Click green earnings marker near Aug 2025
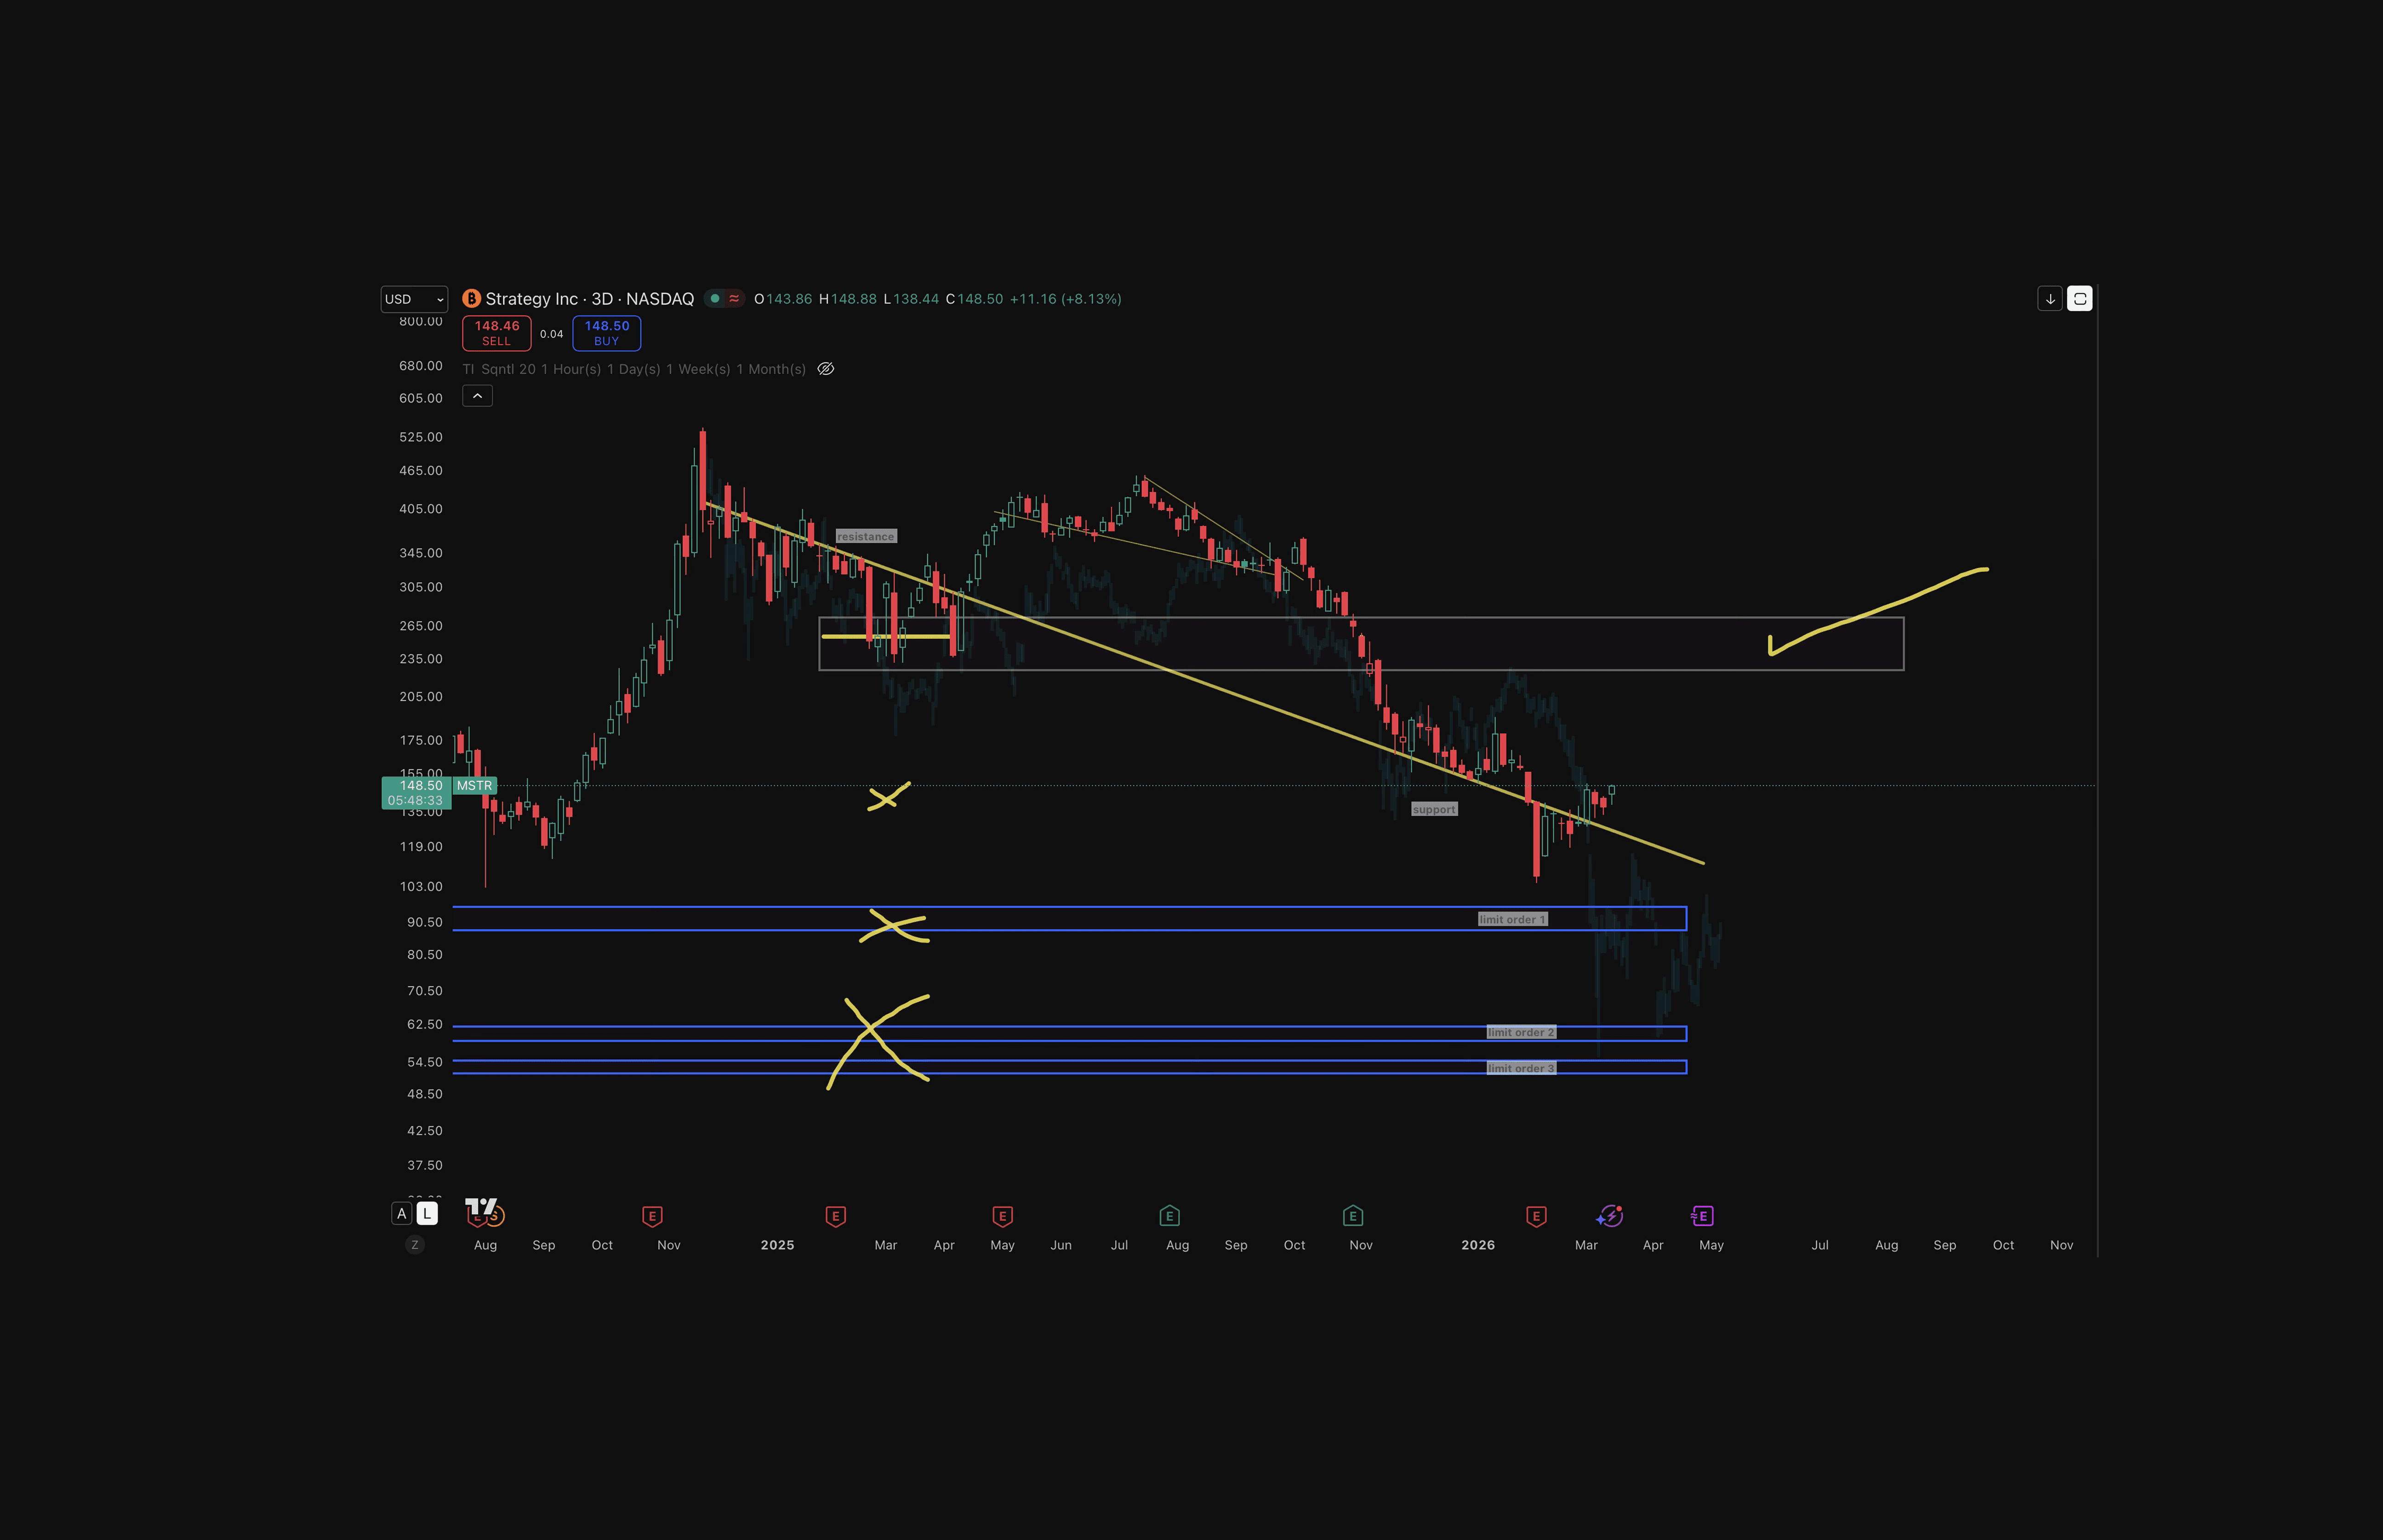Viewport: 2383px width, 1540px height. coord(1169,1216)
